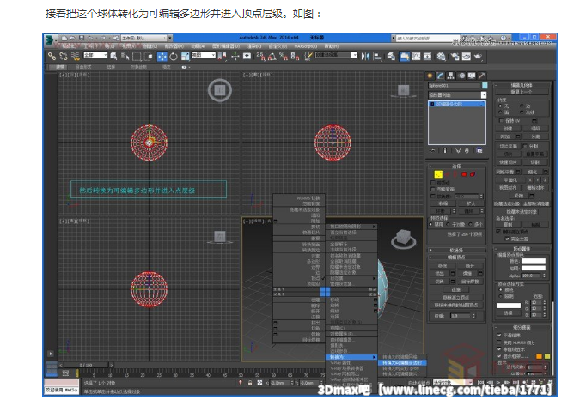
Task: Click the 0 / 100 time slider handle
Action: point(86,365)
